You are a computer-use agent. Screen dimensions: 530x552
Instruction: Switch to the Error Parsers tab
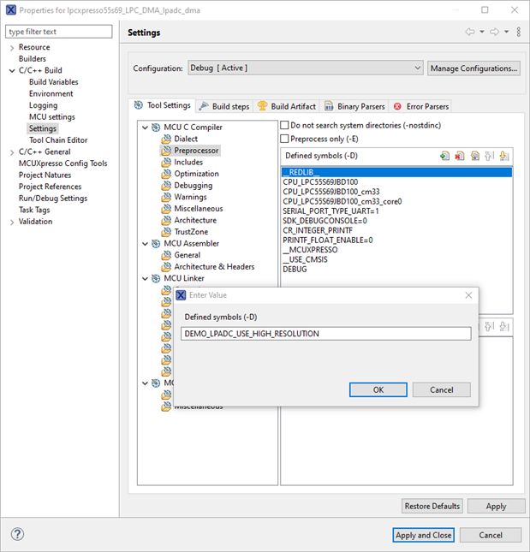420,106
